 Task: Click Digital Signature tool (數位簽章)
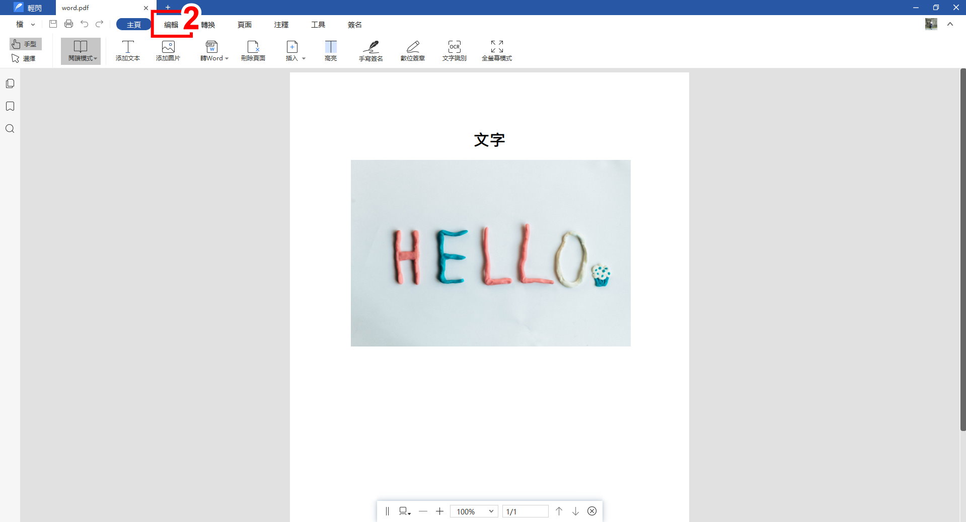click(413, 51)
